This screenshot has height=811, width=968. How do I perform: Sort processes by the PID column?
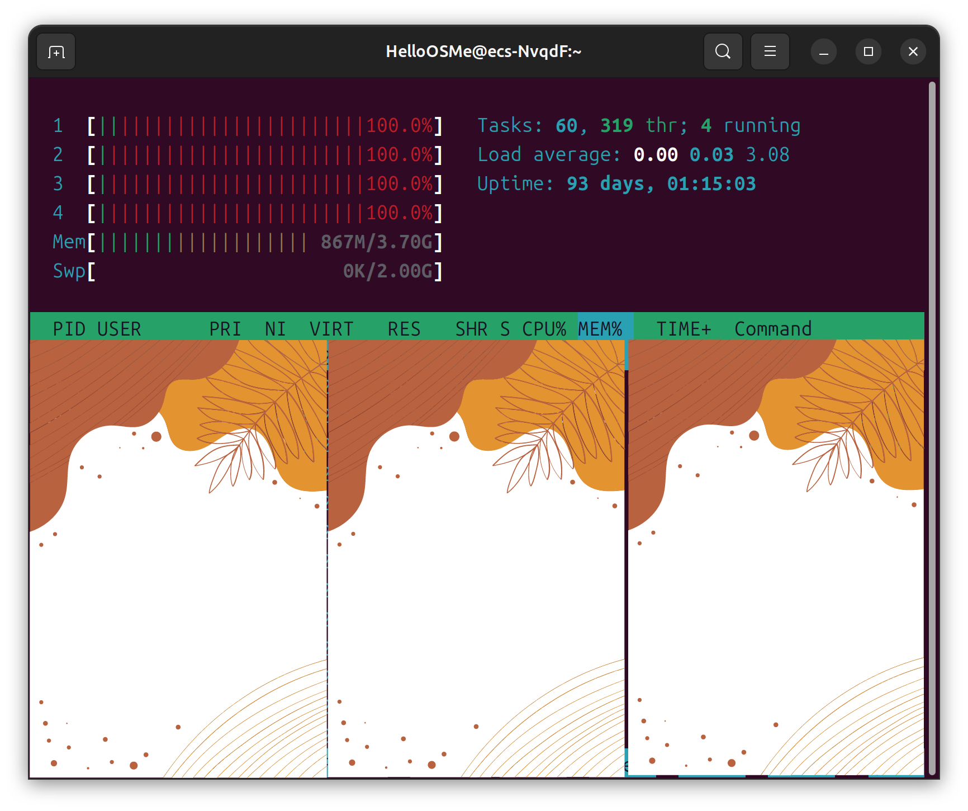point(69,329)
